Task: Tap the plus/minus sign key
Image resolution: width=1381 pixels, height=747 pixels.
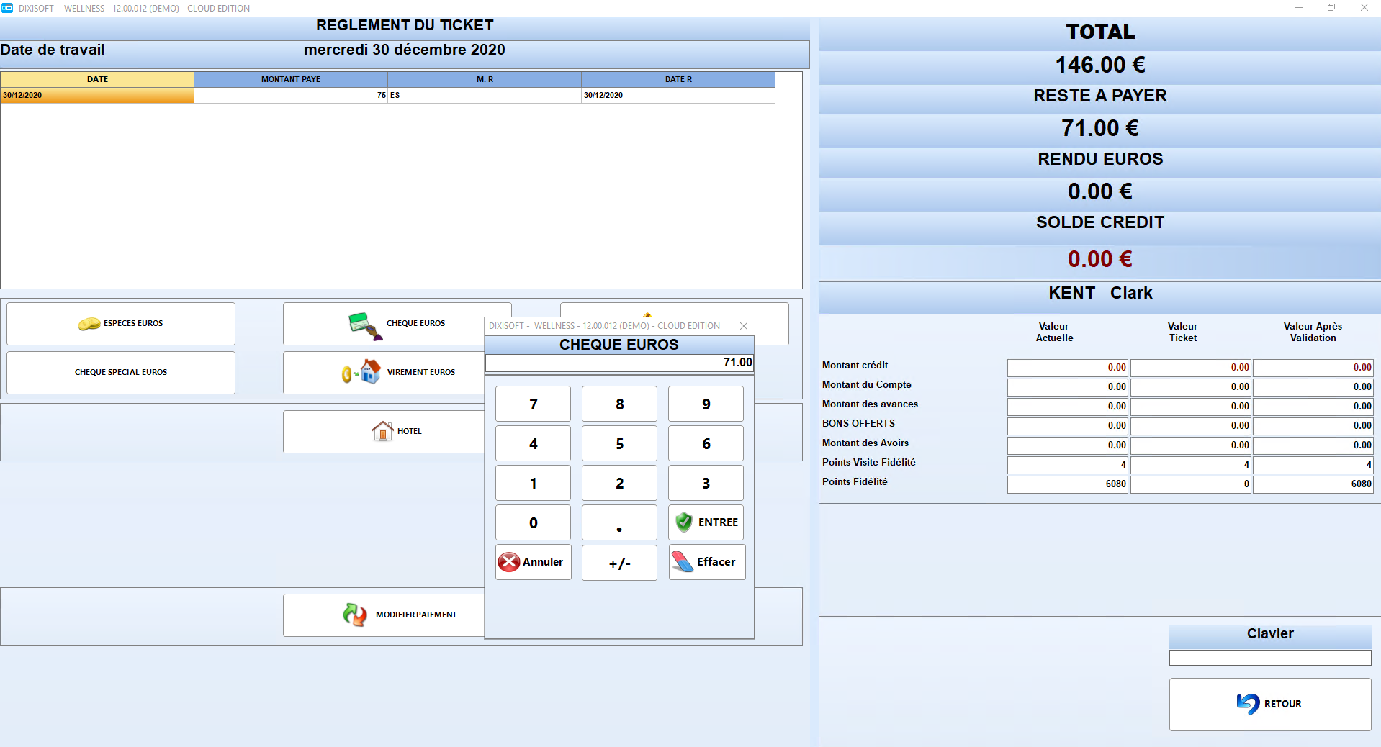Action: (619, 563)
